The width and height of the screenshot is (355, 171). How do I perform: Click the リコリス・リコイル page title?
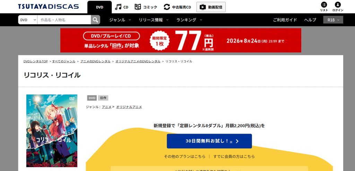coord(52,75)
